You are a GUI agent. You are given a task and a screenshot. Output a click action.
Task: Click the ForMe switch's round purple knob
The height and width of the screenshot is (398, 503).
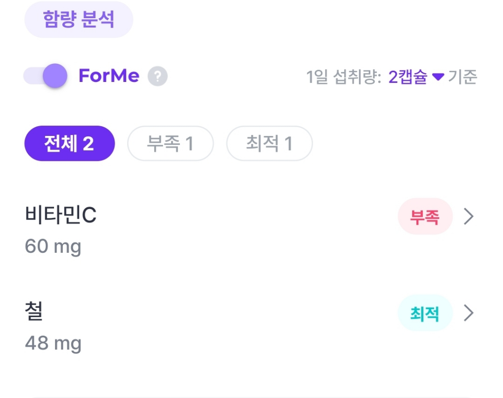pos(55,77)
